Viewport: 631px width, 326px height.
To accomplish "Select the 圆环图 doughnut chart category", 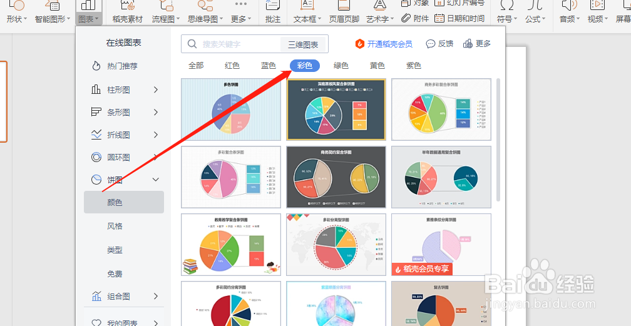I will pos(119,157).
